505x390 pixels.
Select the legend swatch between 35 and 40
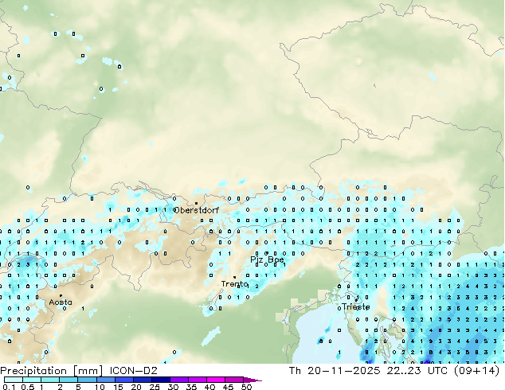coord(198,380)
